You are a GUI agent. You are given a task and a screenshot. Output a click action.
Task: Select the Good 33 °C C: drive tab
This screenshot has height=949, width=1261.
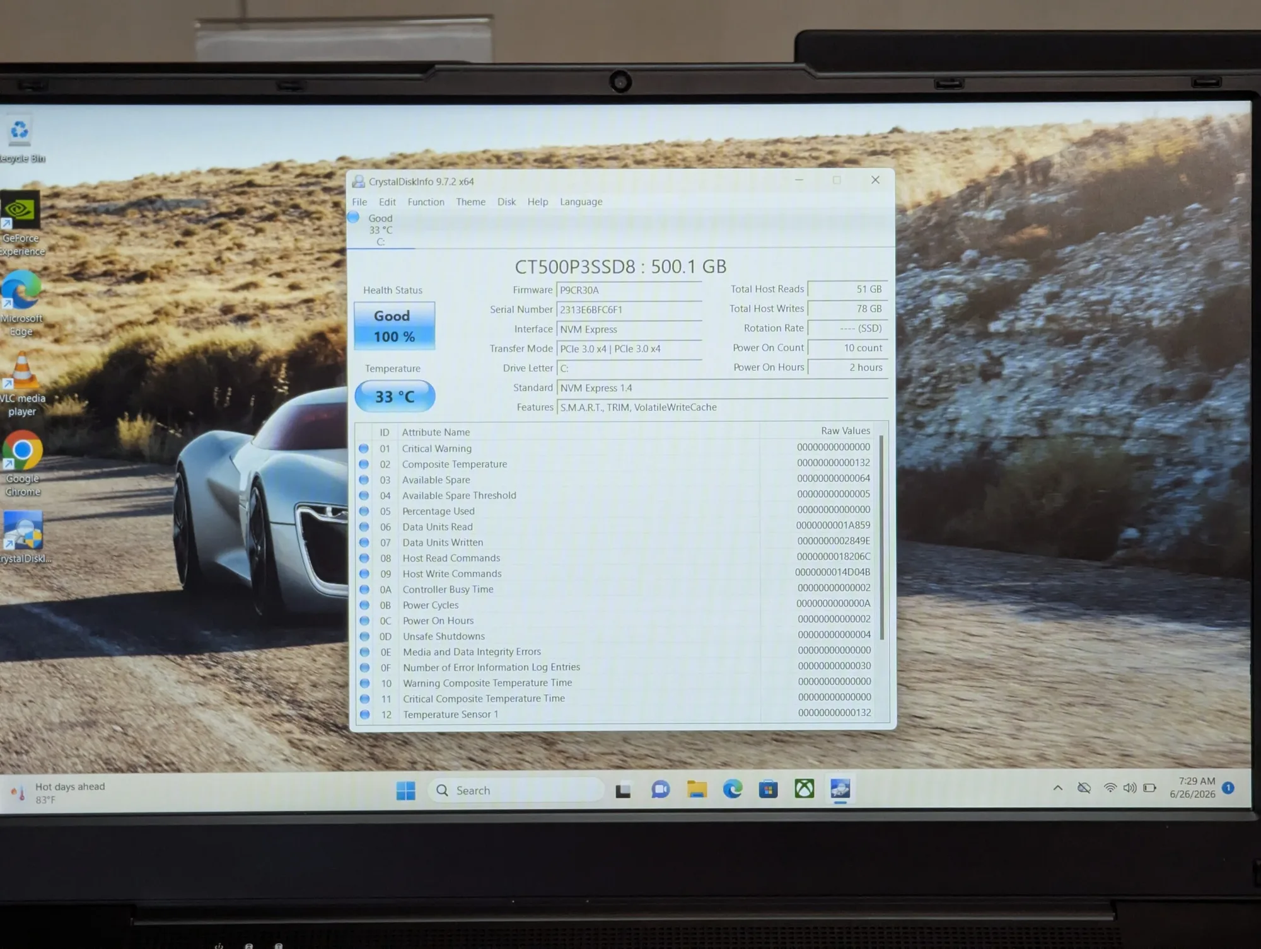click(380, 230)
